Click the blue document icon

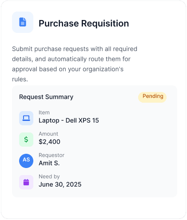click(x=23, y=22)
